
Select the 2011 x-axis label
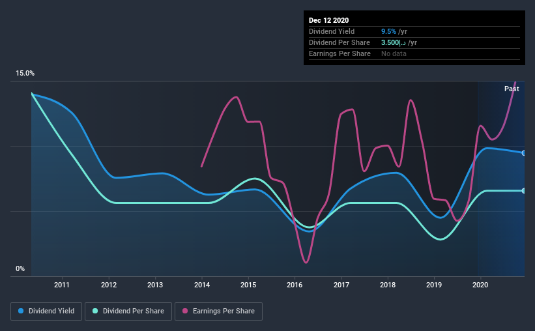[x=62, y=285]
